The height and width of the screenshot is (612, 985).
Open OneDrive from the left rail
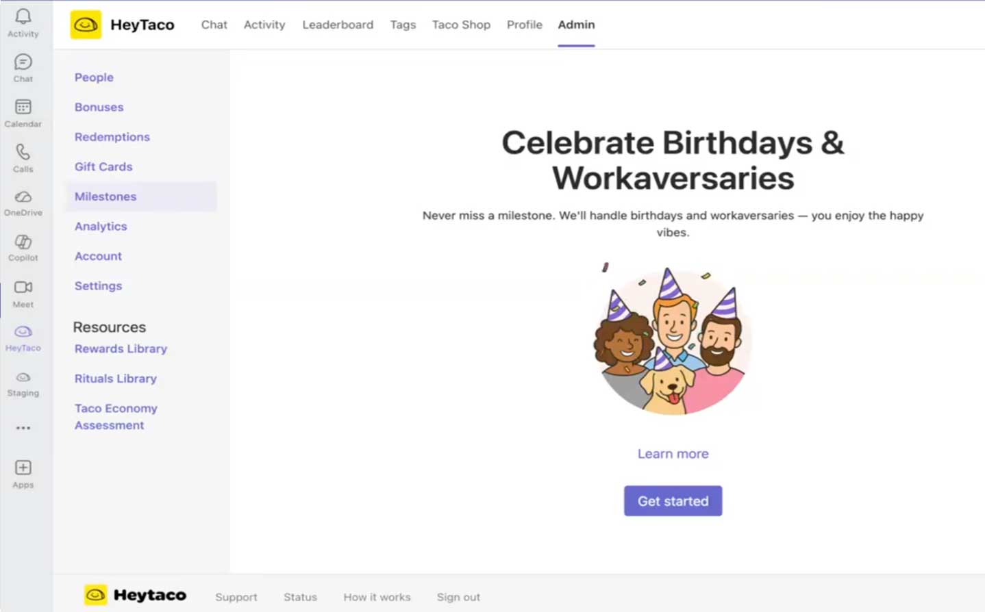pyautogui.click(x=23, y=198)
